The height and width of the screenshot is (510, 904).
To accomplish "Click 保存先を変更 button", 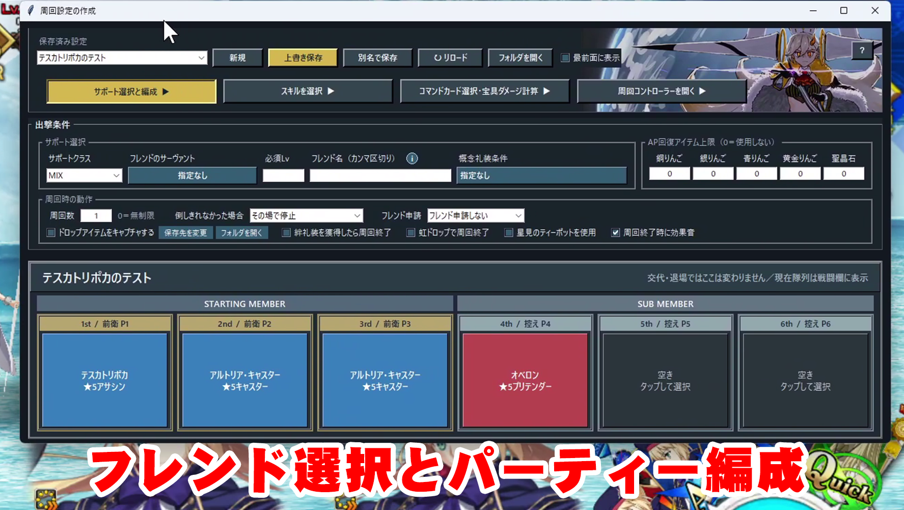I will coord(185,233).
